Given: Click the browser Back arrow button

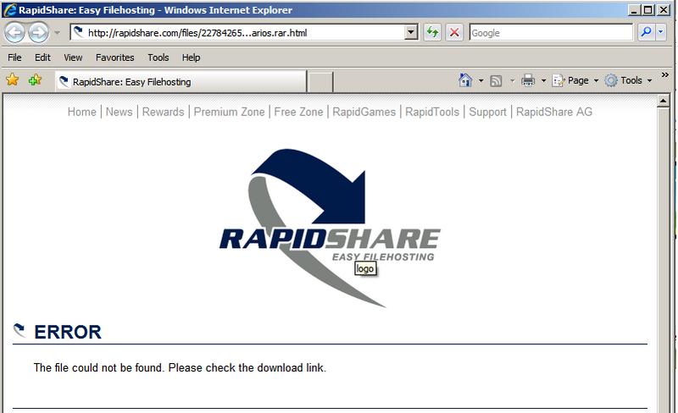Looking at the screenshot, I should point(15,33).
